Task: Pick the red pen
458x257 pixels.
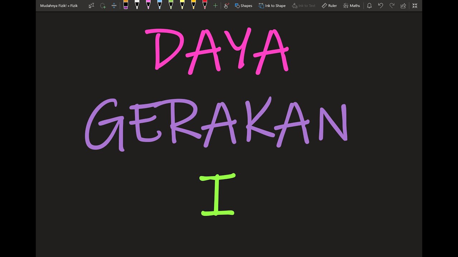Action: 205,5
